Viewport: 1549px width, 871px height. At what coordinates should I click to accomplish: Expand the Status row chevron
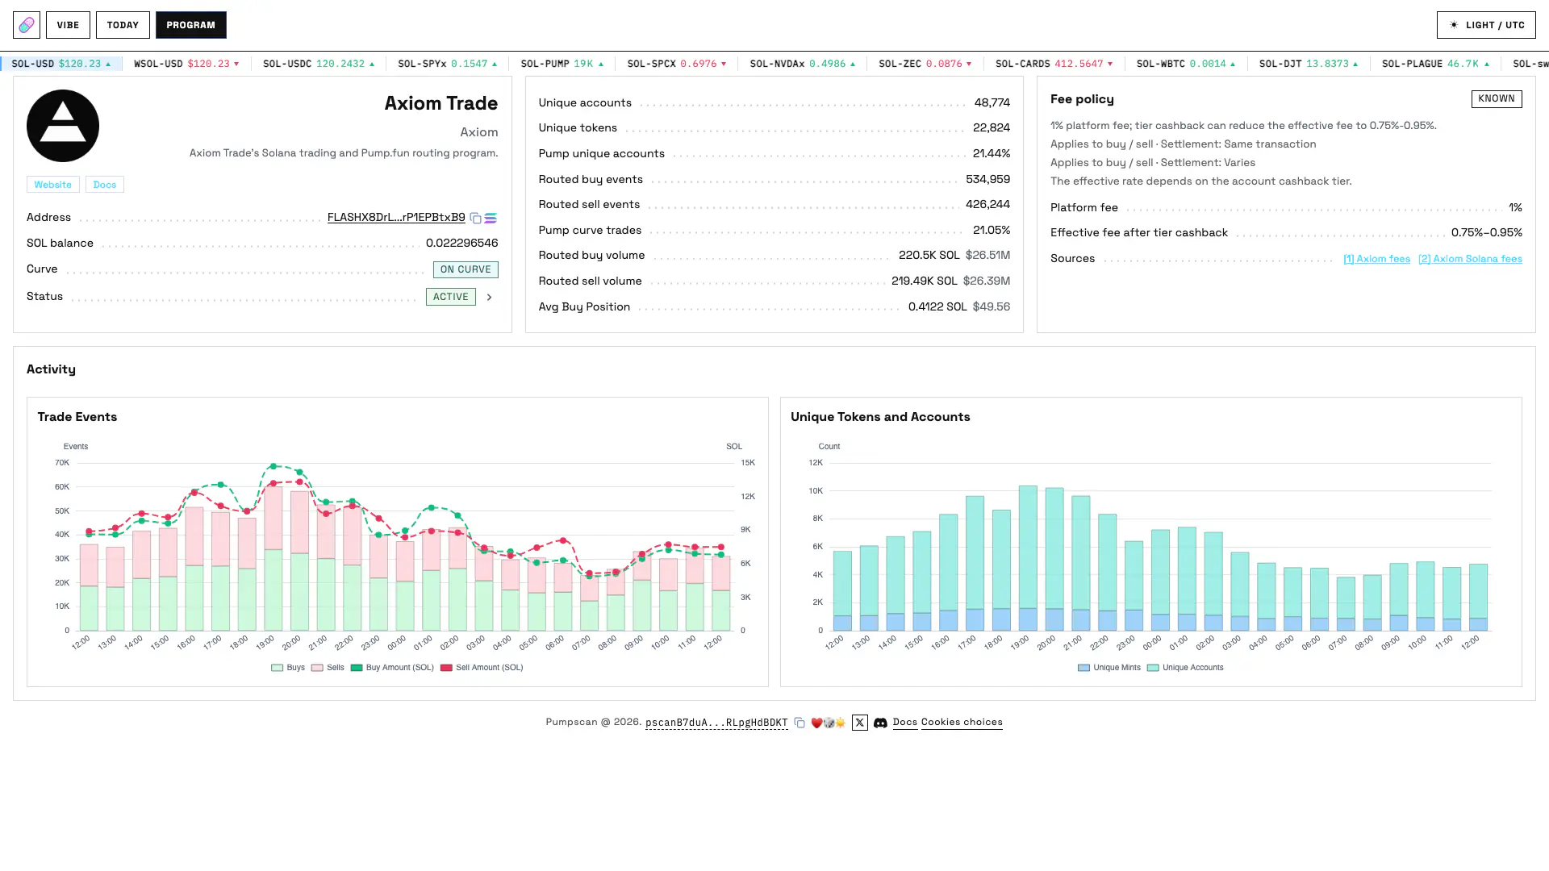(489, 298)
